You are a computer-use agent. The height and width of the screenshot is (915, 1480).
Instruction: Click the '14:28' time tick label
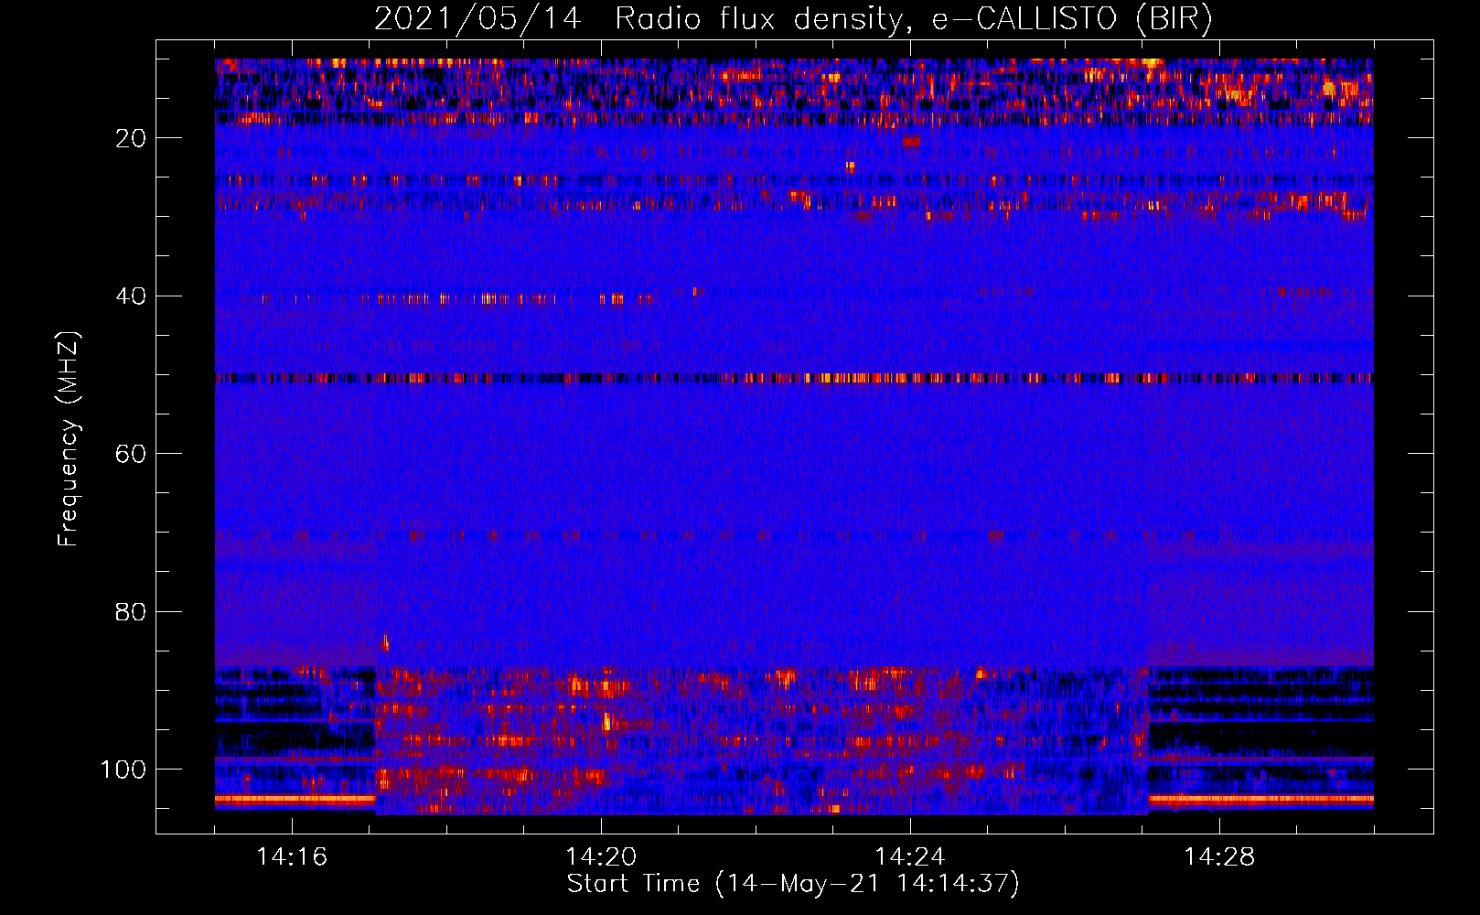(1219, 857)
